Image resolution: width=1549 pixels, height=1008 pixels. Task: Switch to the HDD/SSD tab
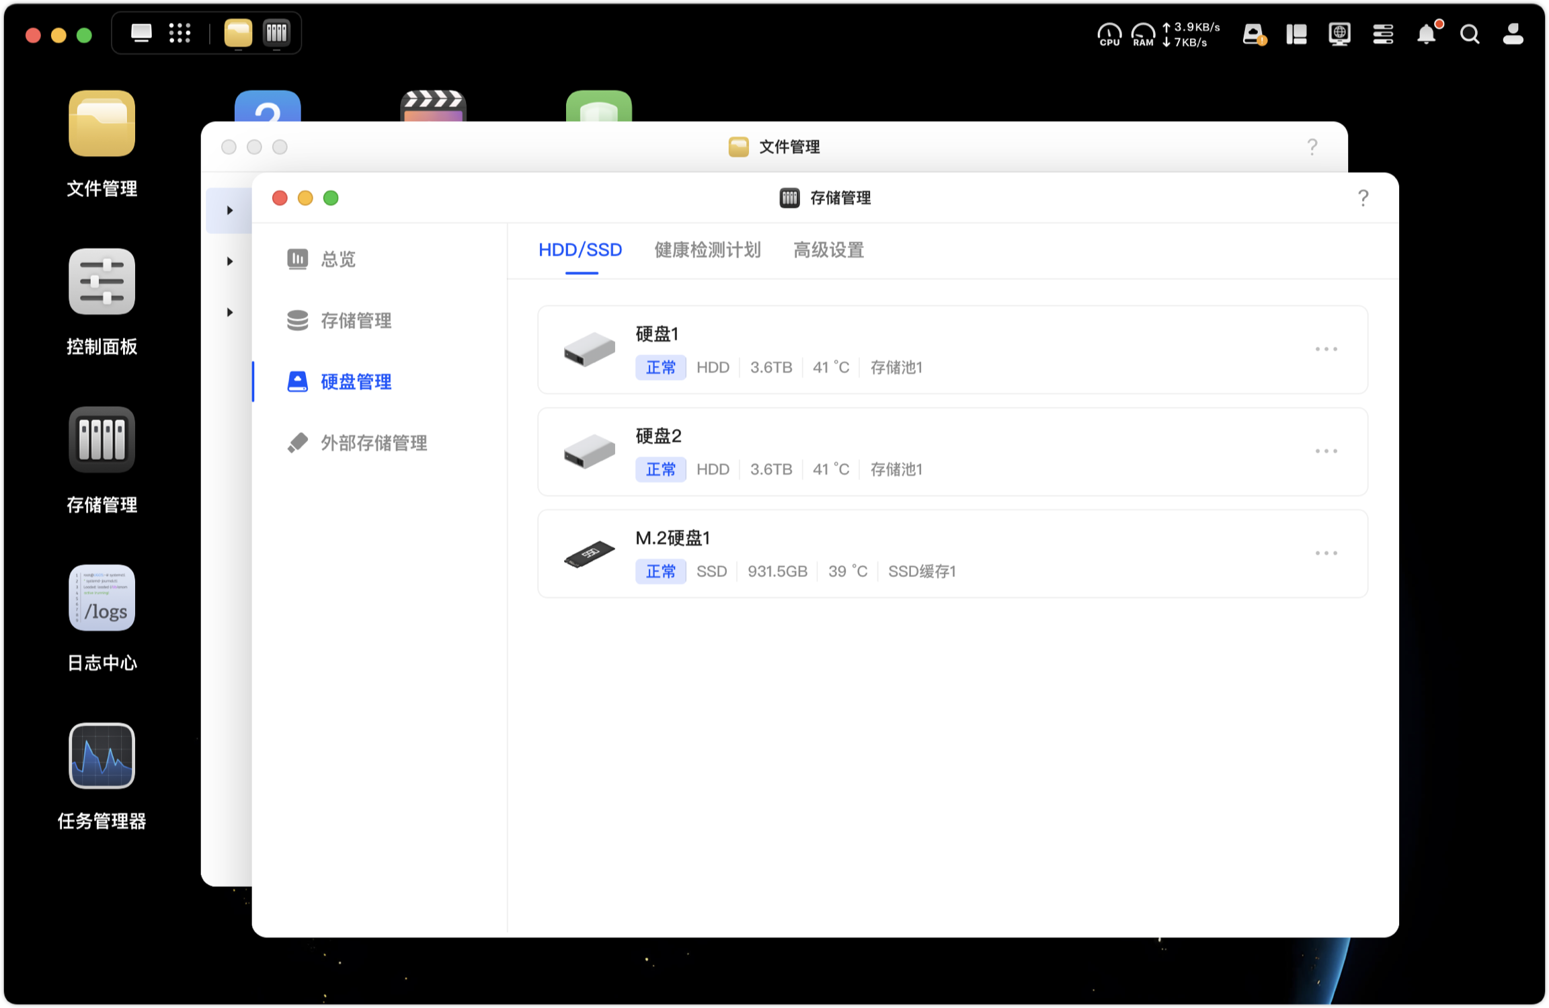pyautogui.click(x=580, y=250)
